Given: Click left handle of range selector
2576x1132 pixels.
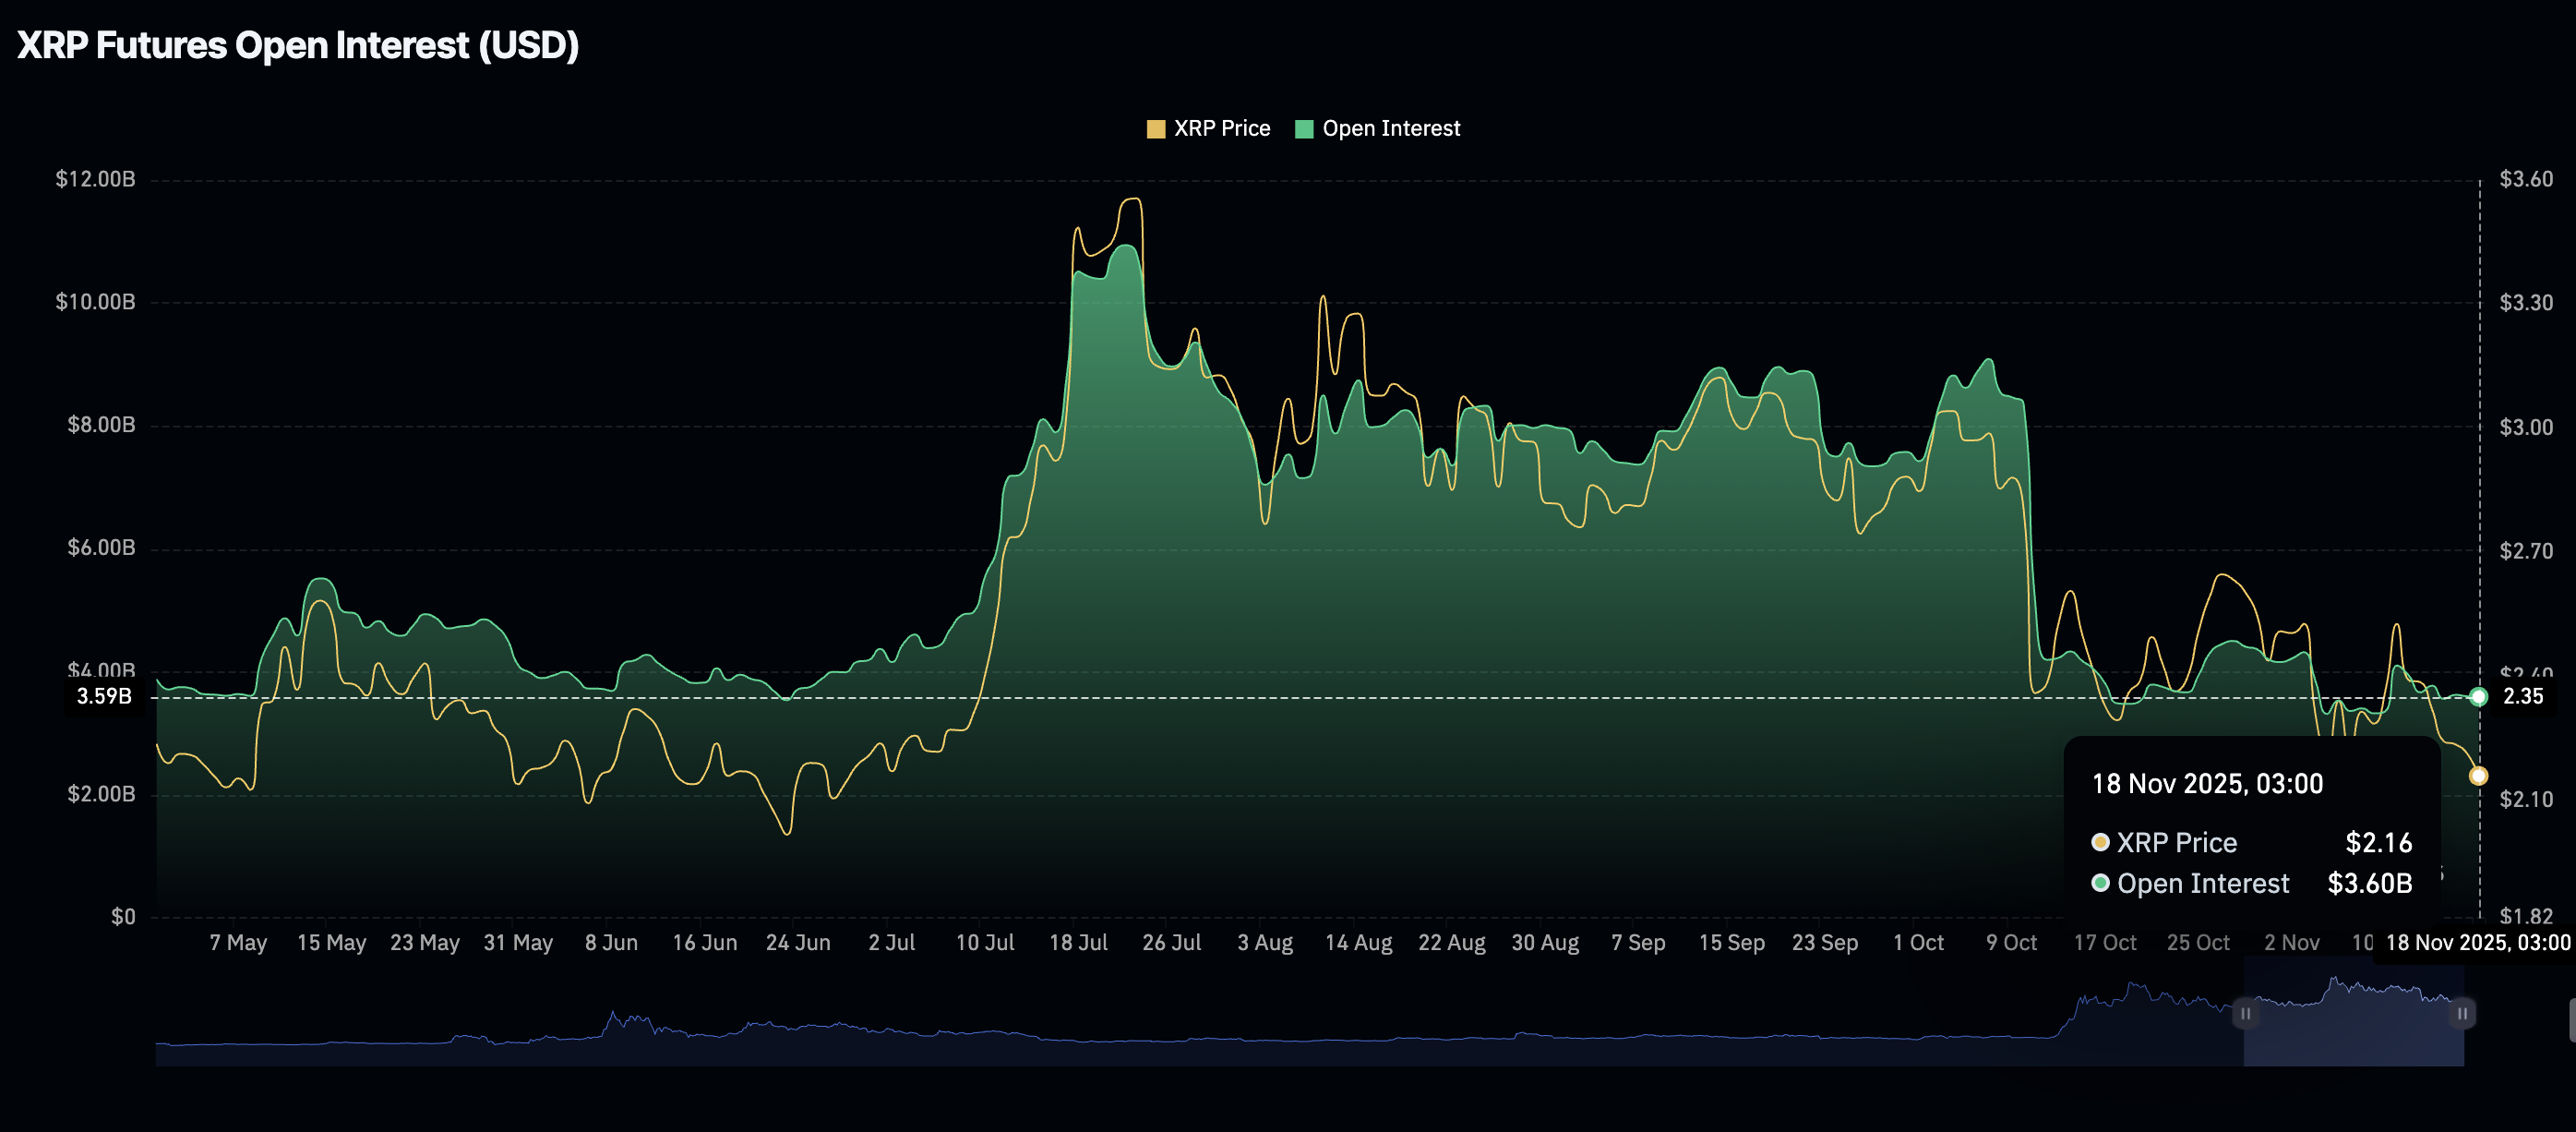Looking at the screenshot, I should click(2245, 1013).
